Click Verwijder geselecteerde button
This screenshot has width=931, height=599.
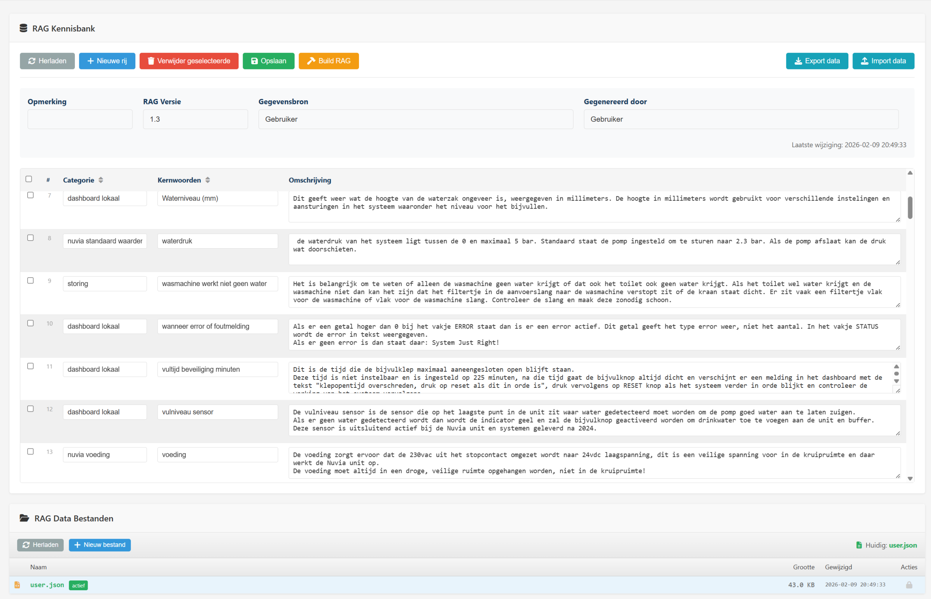pos(189,61)
